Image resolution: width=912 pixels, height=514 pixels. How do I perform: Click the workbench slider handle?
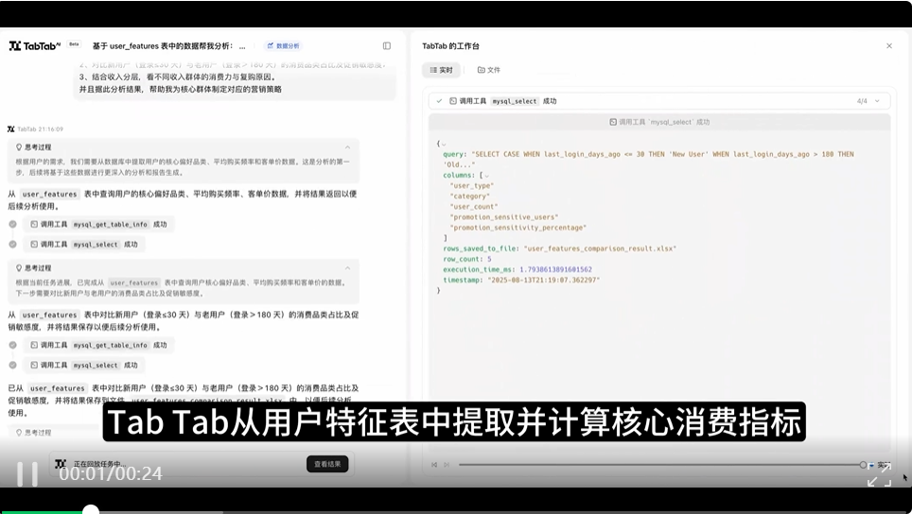863,465
